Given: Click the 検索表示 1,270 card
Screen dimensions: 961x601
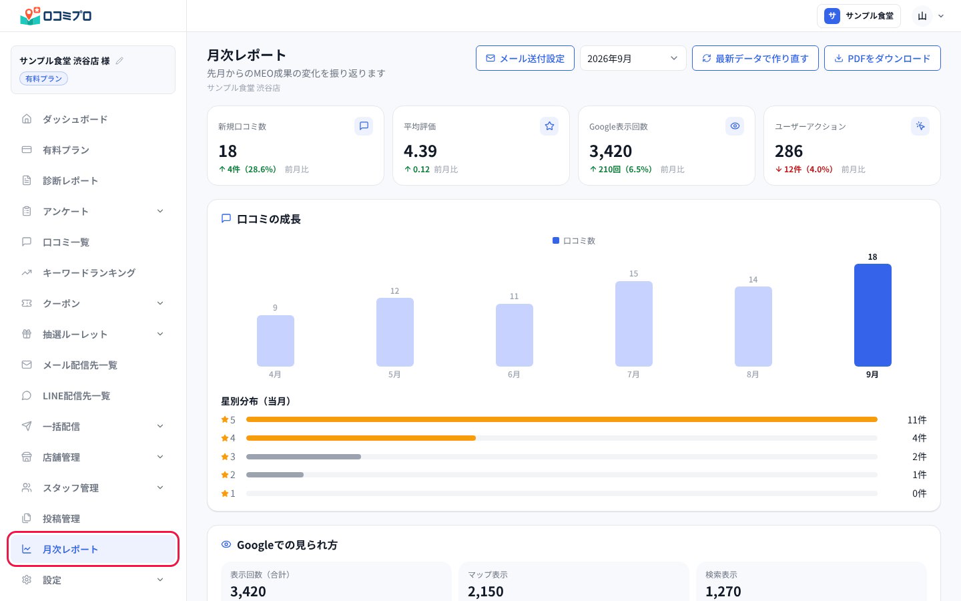Looking at the screenshot, I should [812, 582].
